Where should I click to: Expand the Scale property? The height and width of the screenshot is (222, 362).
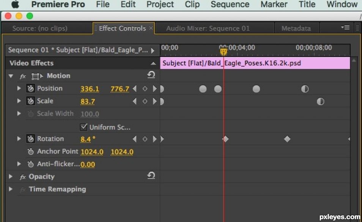(x=19, y=101)
